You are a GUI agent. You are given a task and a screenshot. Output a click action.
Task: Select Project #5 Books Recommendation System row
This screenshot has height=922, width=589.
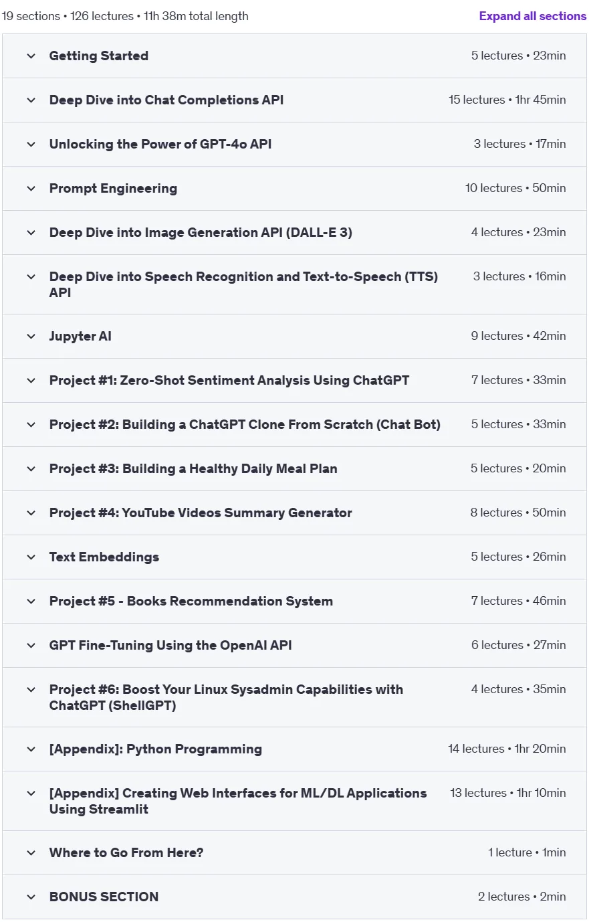pyautogui.click(x=294, y=602)
